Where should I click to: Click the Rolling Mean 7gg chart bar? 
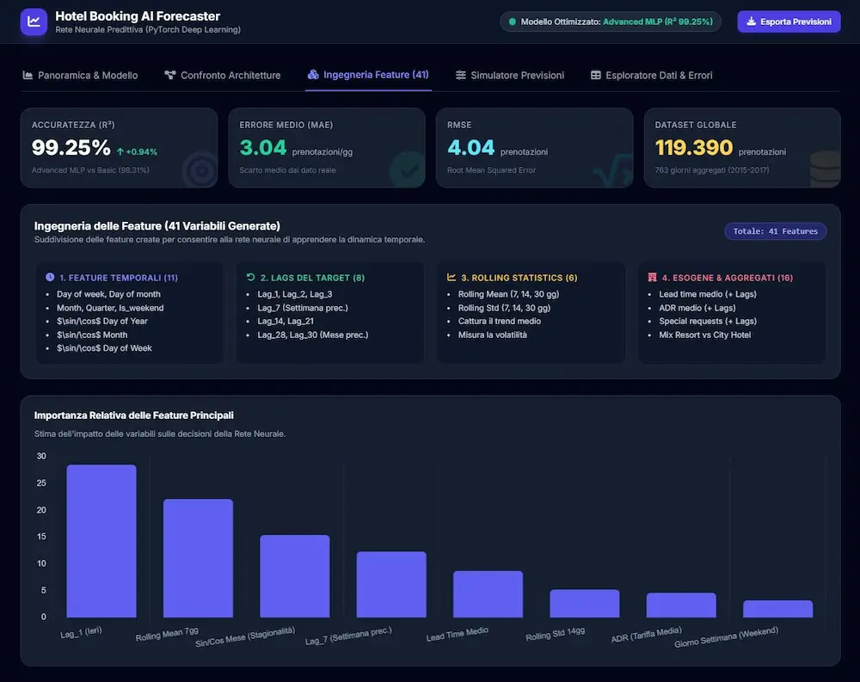point(198,558)
